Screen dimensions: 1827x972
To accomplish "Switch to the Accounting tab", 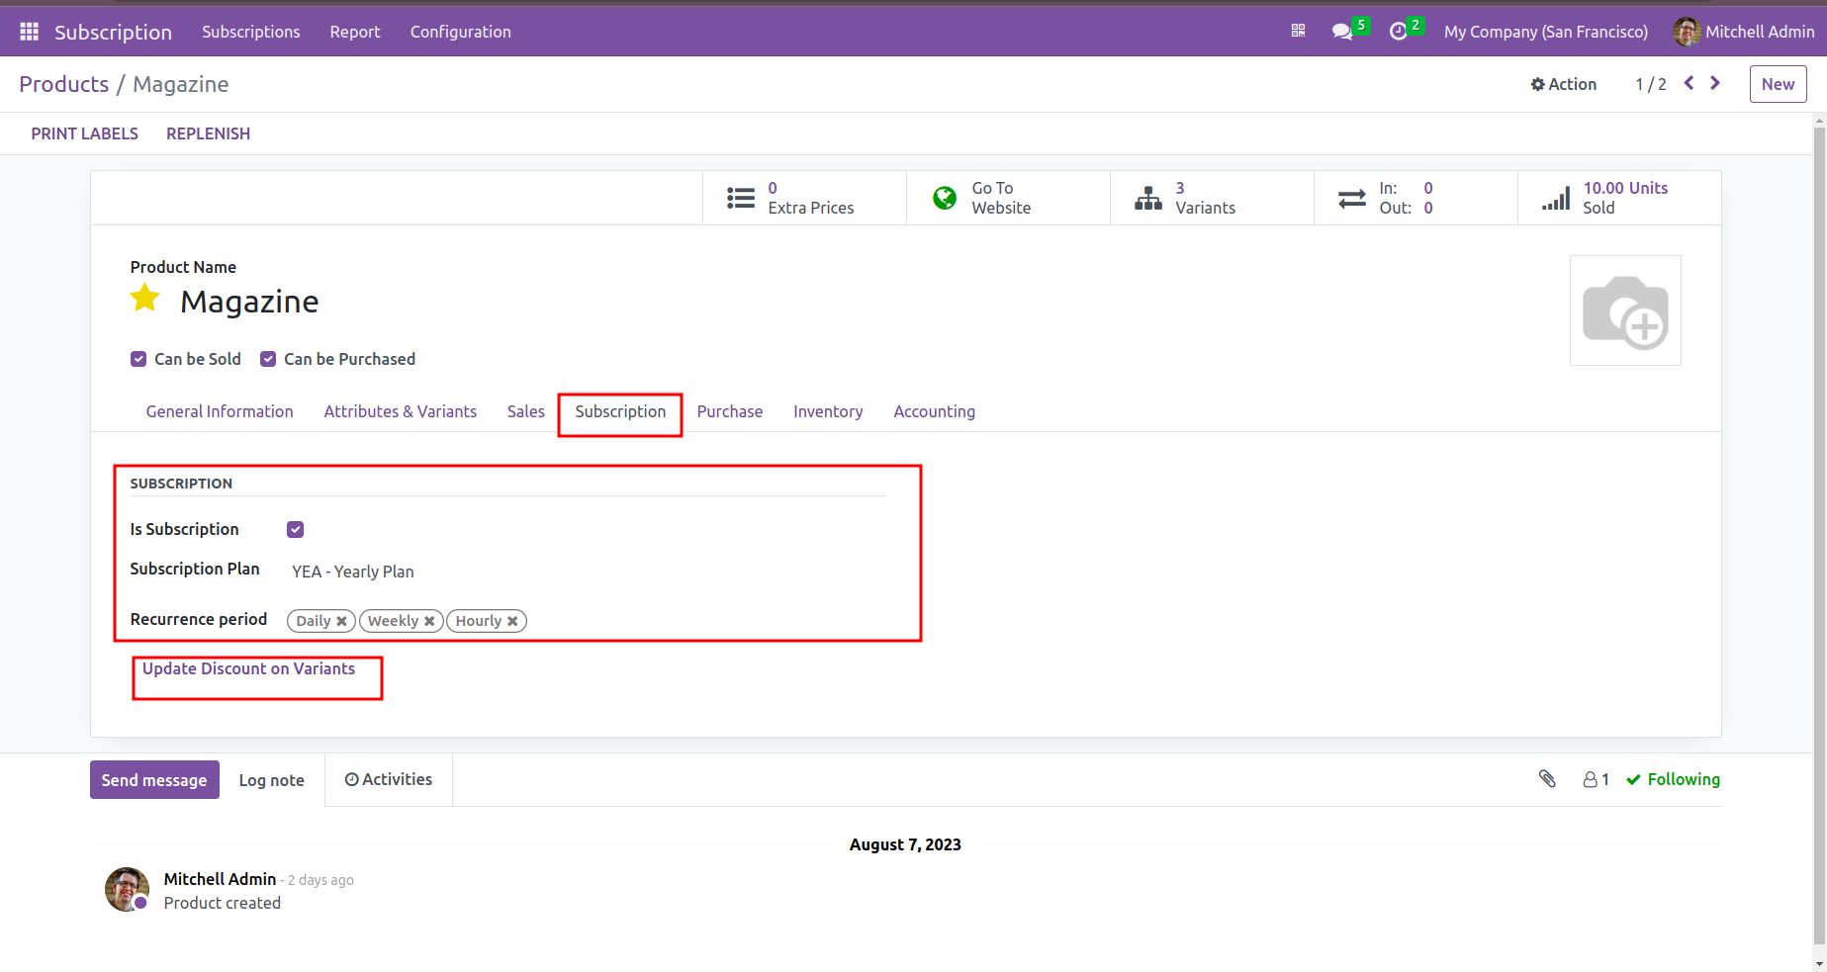I will point(935,411).
